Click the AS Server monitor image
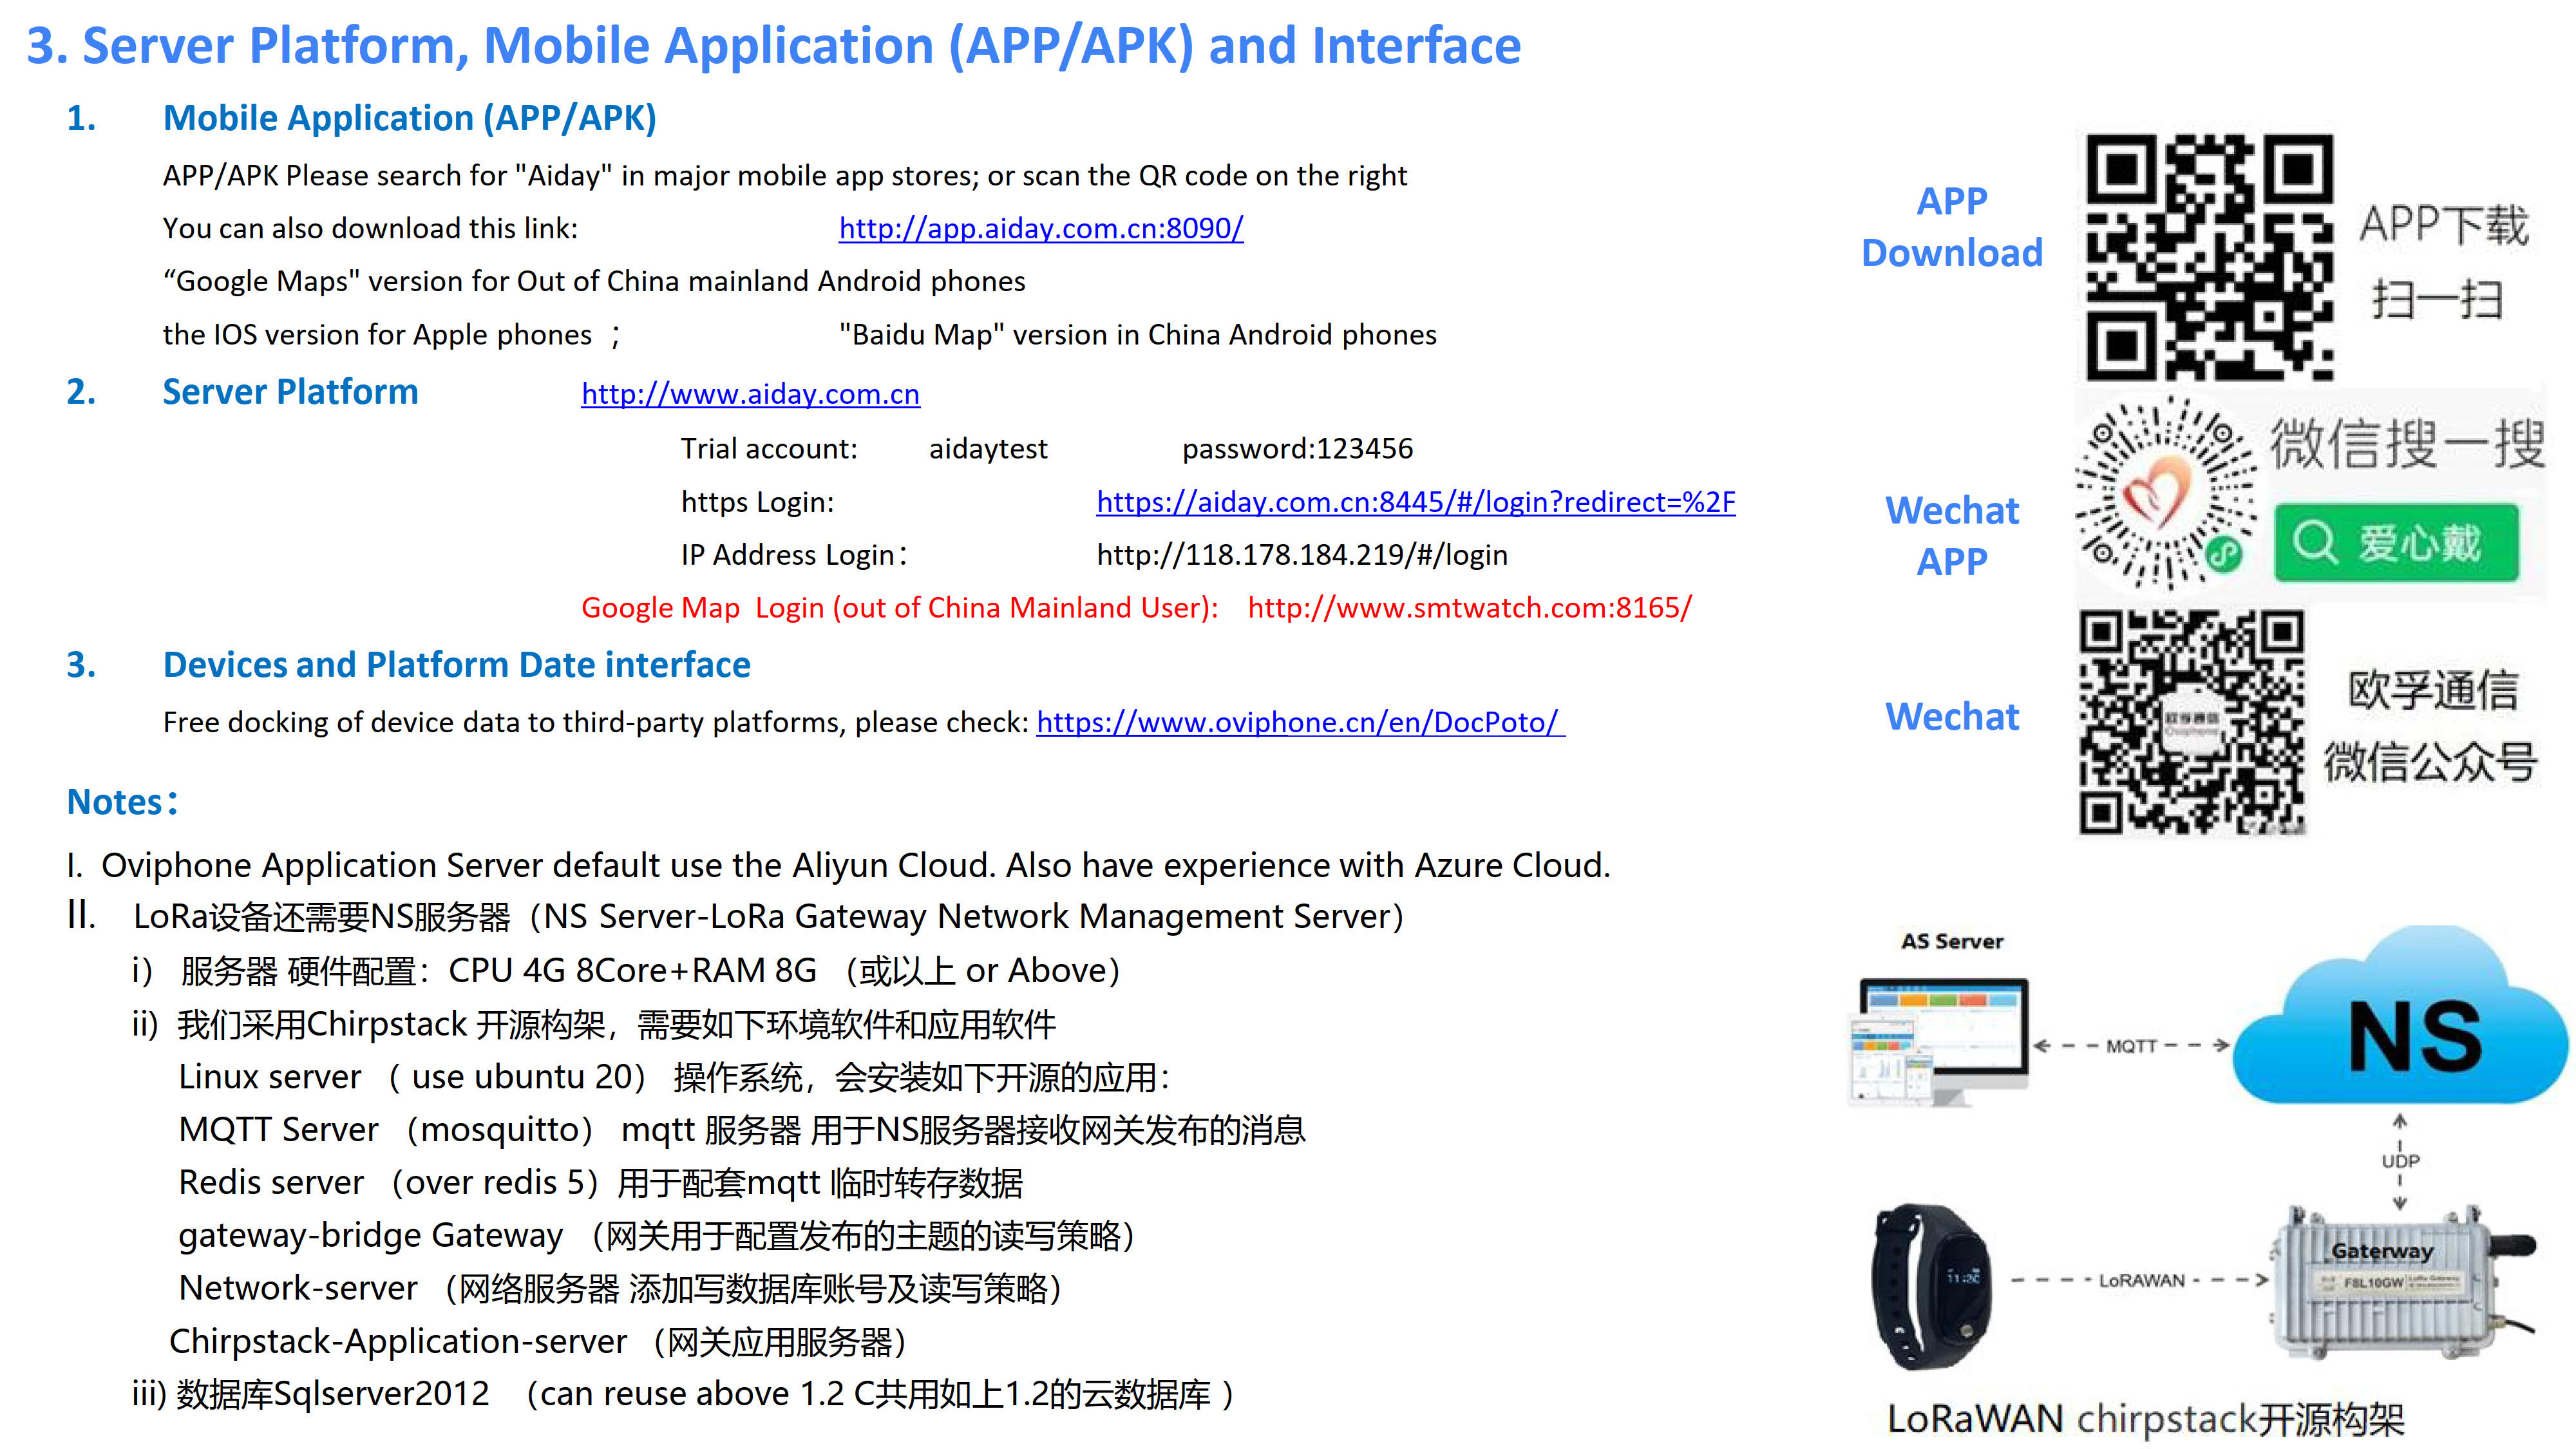Screen dimensions: 2576x1449 coord(1937,1042)
